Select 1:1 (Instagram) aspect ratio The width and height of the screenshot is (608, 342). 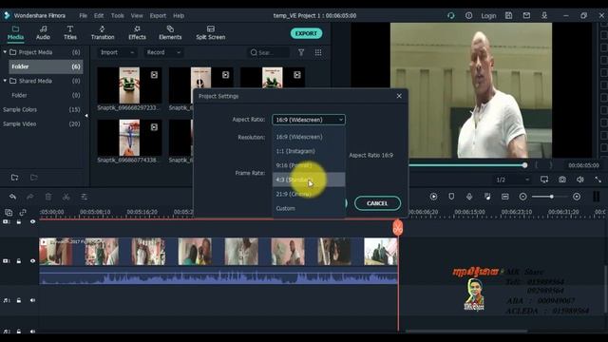point(309,151)
